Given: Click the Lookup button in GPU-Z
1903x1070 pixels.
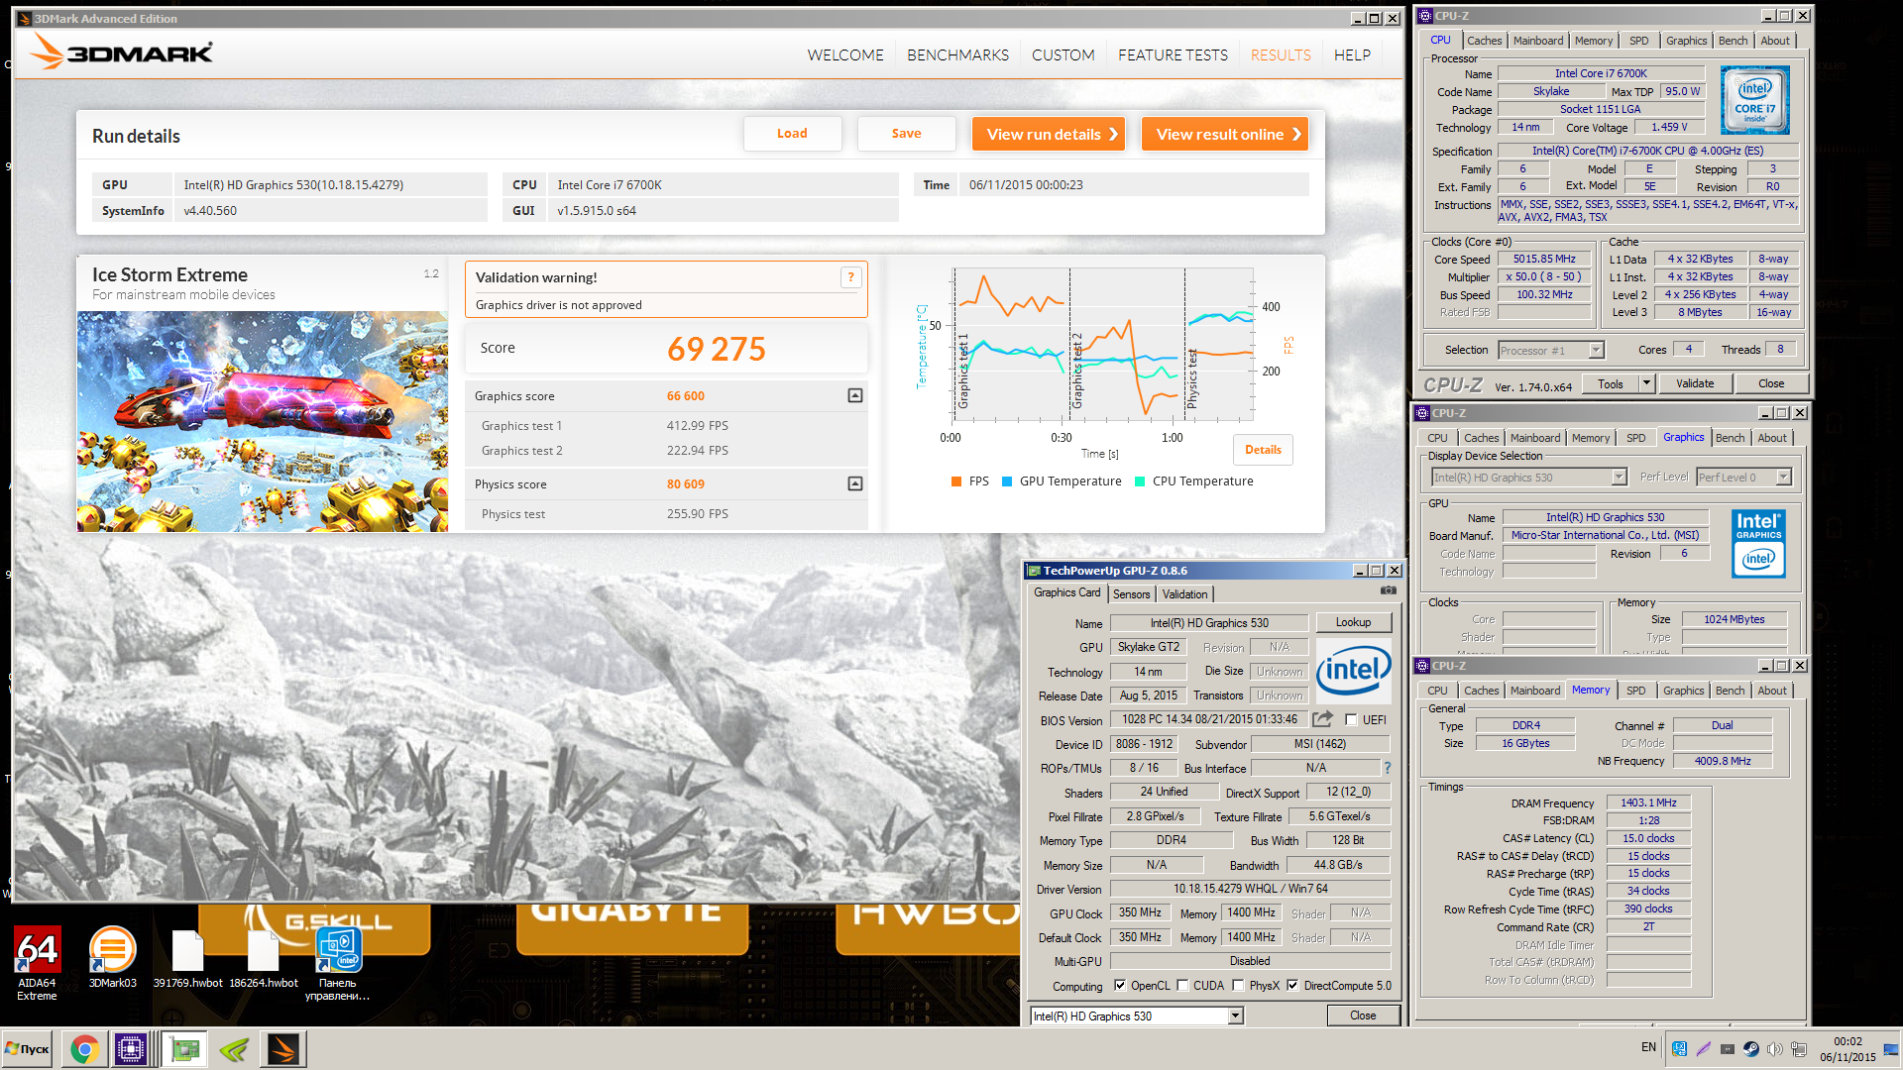Looking at the screenshot, I should pyautogui.click(x=1353, y=623).
